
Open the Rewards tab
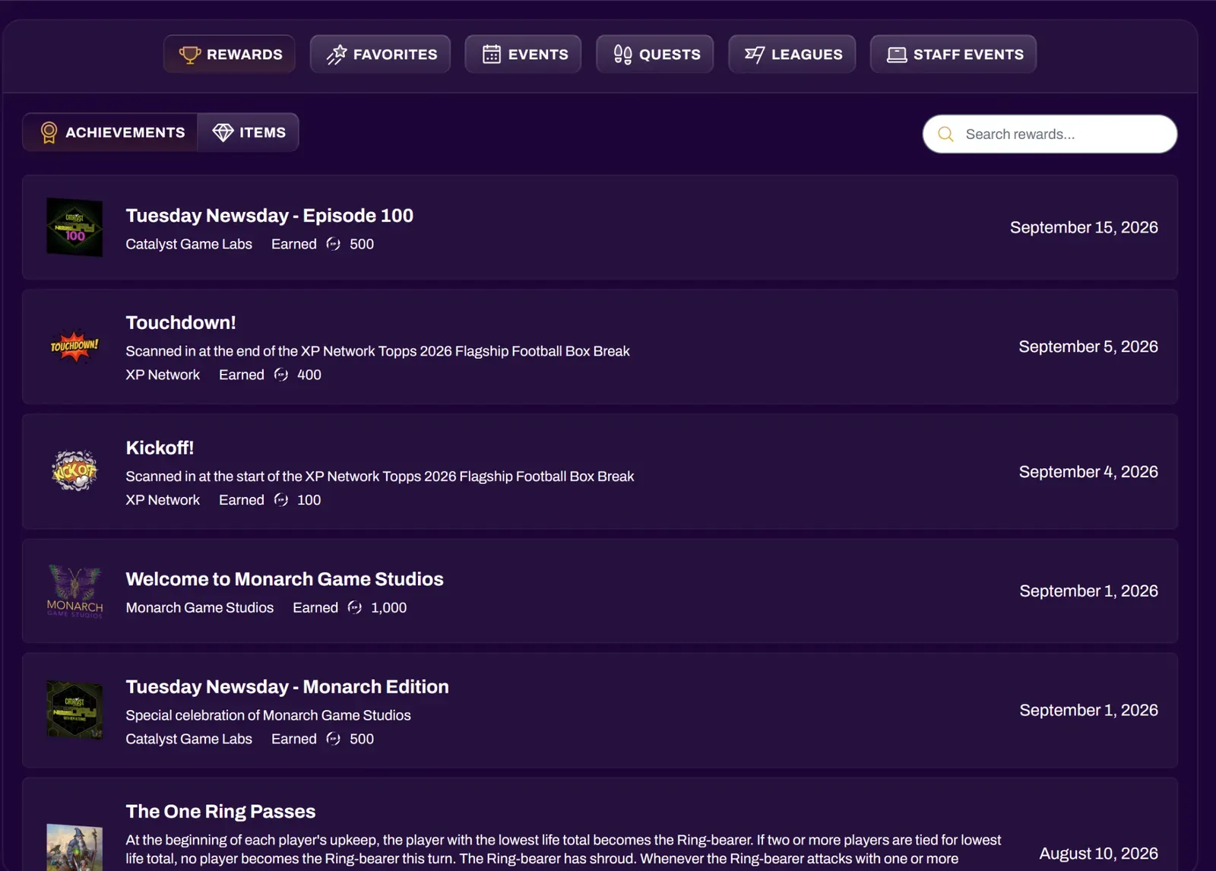click(x=230, y=54)
